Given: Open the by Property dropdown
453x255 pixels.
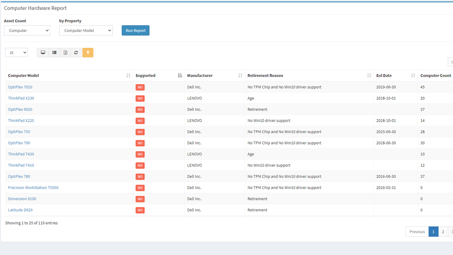Looking at the screenshot, I should [x=86, y=30].
